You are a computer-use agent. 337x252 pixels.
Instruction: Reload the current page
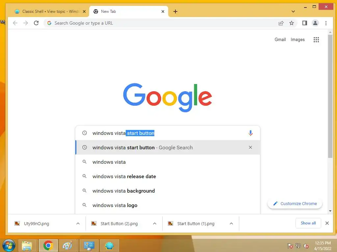click(36, 23)
